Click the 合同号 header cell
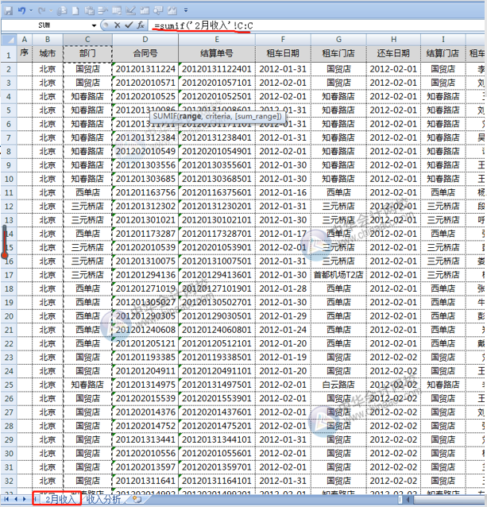The width and height of the screenshot is (487, 507). click(145, 53)
